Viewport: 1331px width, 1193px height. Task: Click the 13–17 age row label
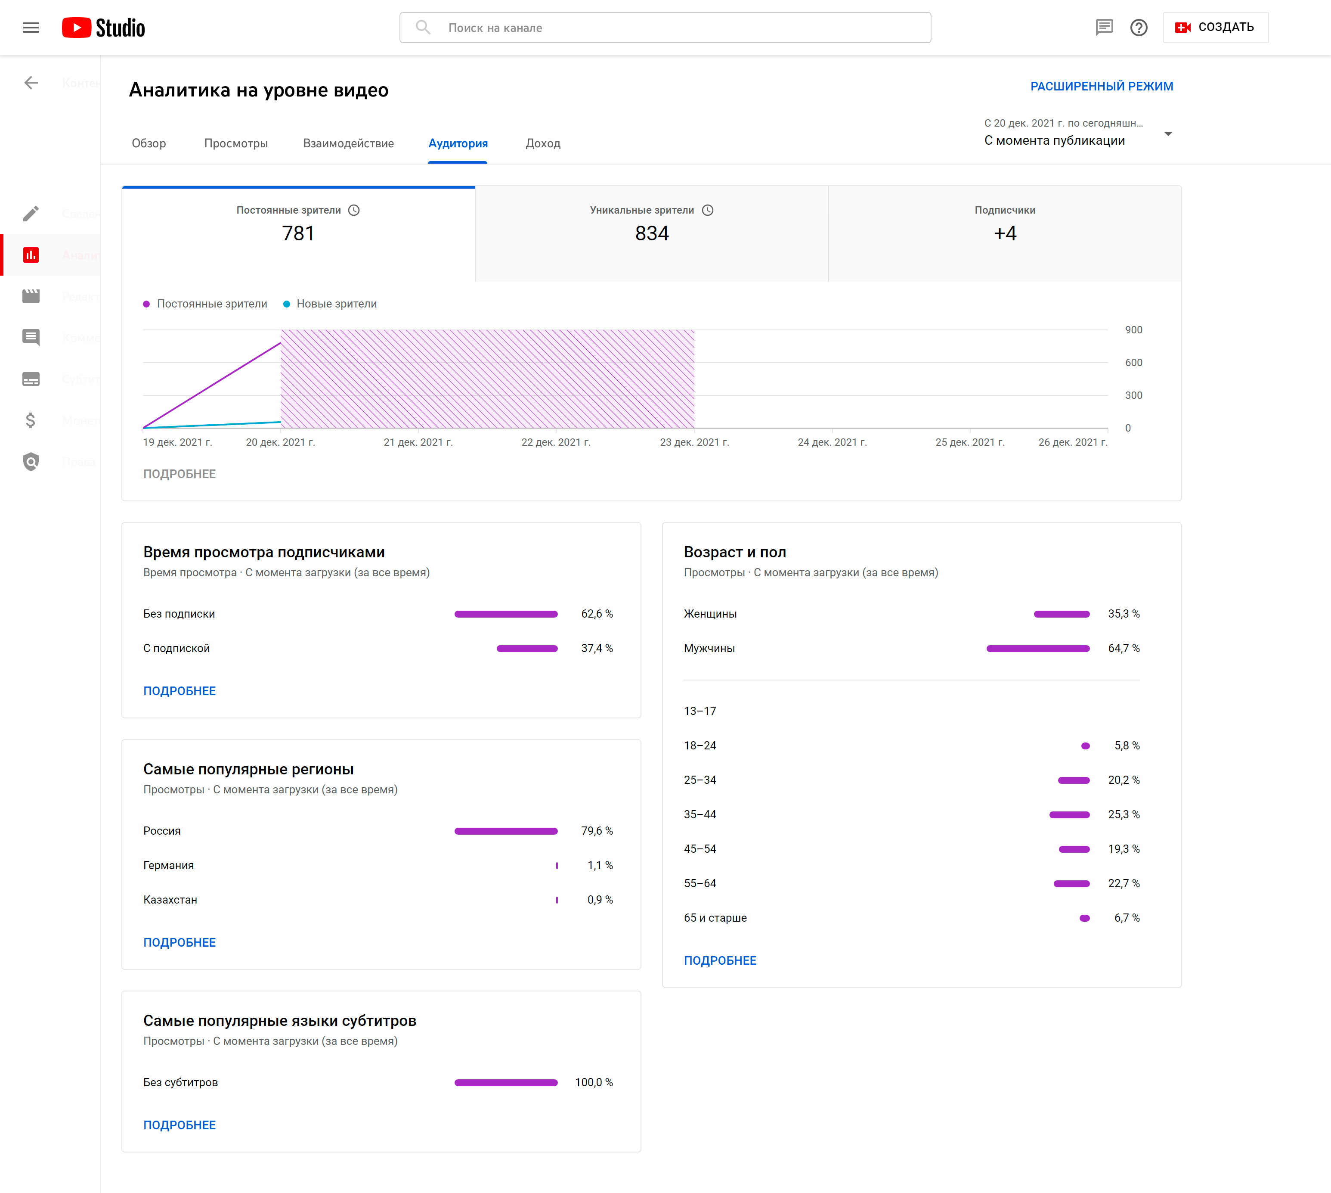700,711
